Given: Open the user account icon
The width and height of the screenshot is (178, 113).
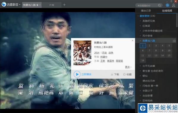Looking at the screenshot, I should 174,5.
